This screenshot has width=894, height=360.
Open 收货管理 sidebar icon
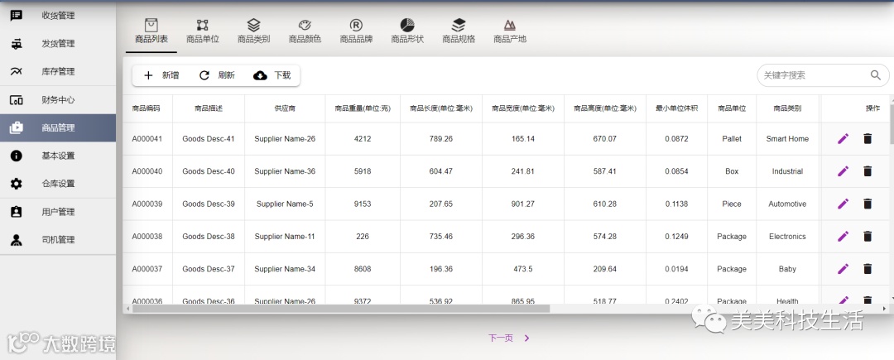(17, 16)
